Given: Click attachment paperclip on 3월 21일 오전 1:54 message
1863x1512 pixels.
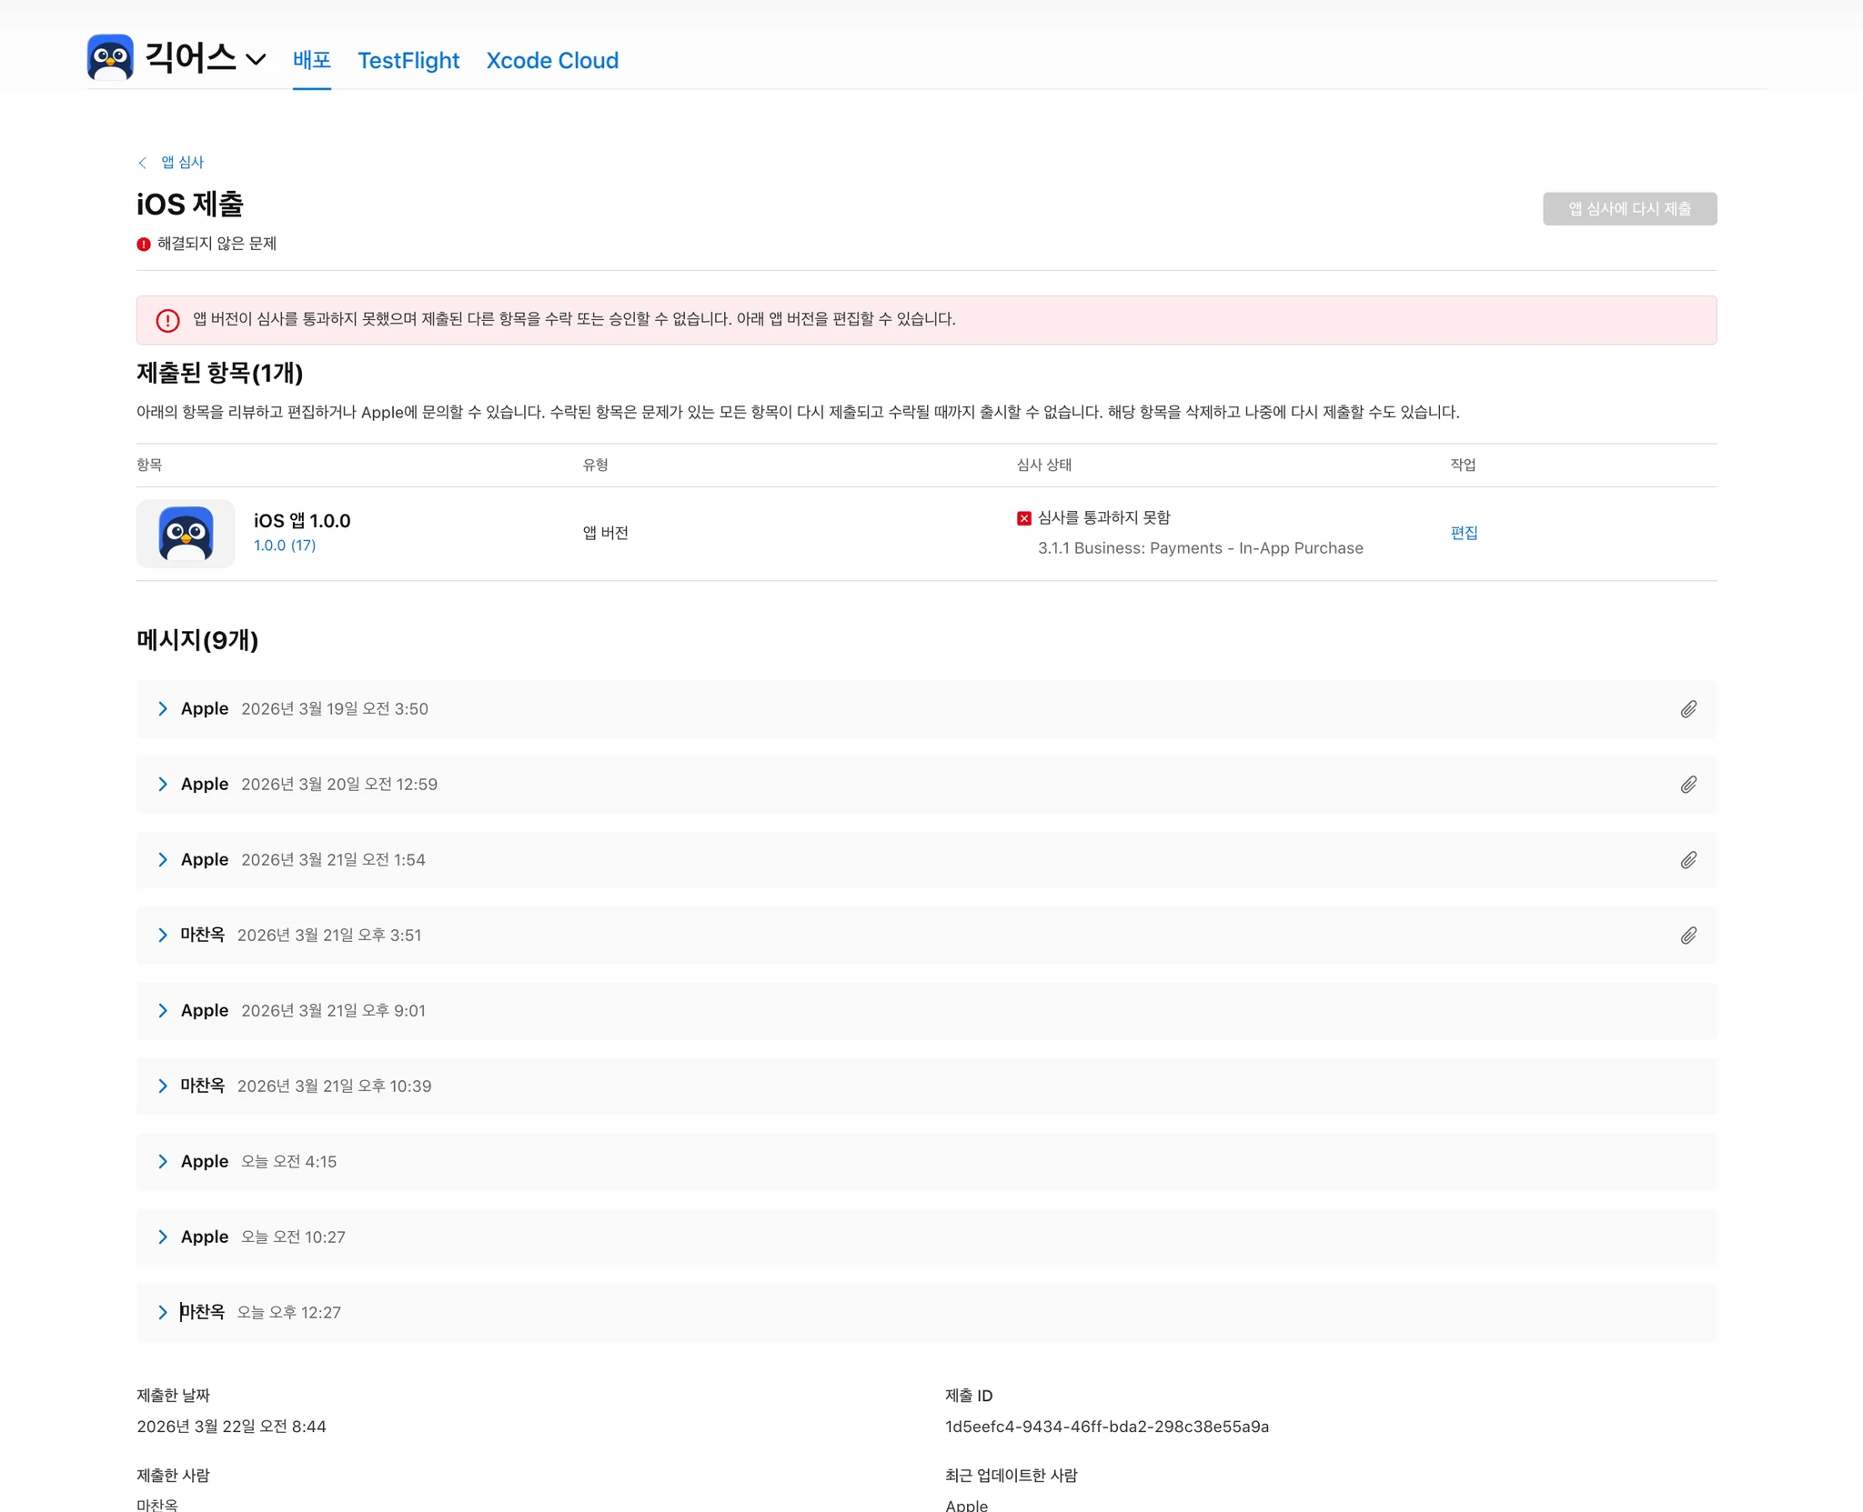Looking at the screenshot, I should tap(1688, 860).
